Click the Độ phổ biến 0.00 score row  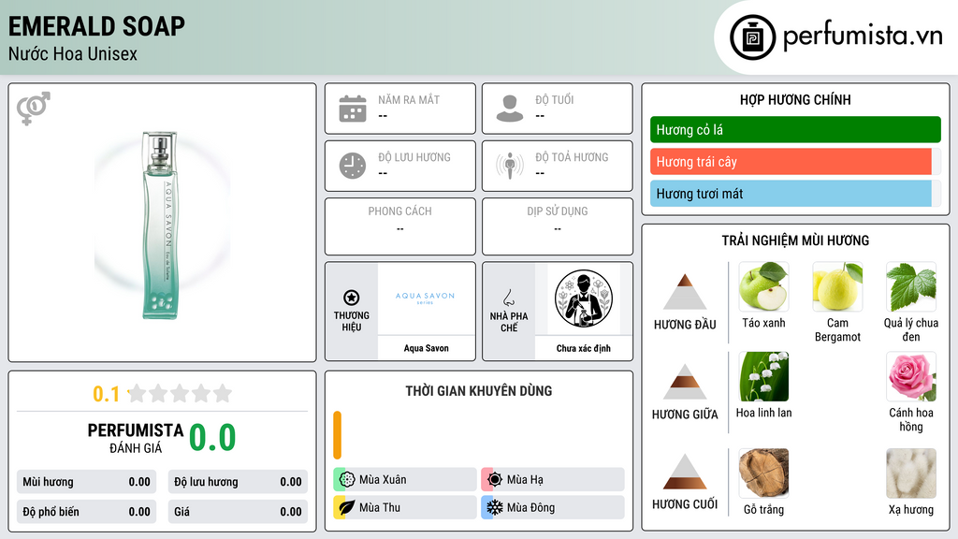(x=86, y=512)
